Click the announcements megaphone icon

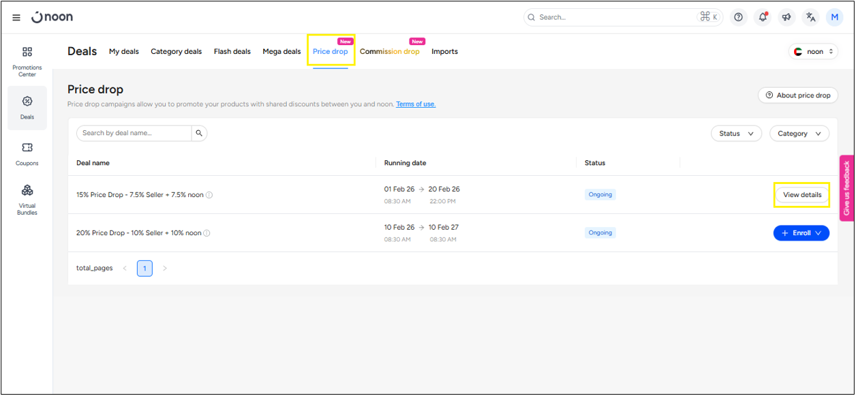pos(786,18)
